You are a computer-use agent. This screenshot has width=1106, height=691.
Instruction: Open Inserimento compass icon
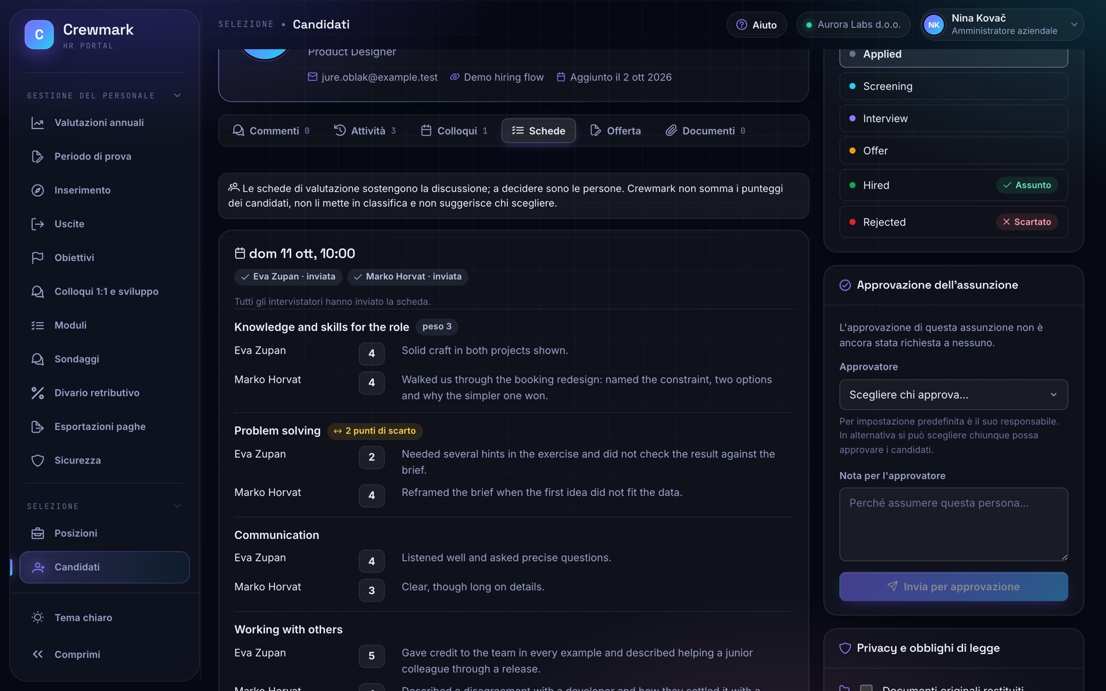[37, 190]
